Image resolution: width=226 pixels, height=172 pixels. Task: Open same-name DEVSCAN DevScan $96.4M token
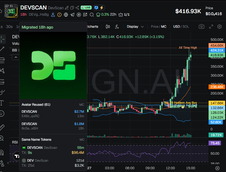coord(53,150)
